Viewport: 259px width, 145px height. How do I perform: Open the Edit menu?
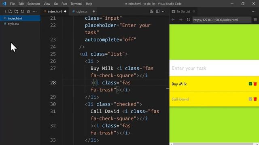[x=21, y=4]
